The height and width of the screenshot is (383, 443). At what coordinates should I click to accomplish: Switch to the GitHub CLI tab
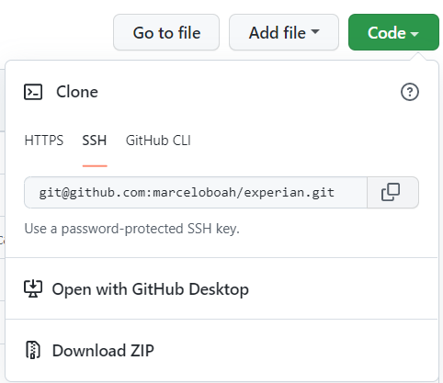pyautogui.click(x=158, y=141)
